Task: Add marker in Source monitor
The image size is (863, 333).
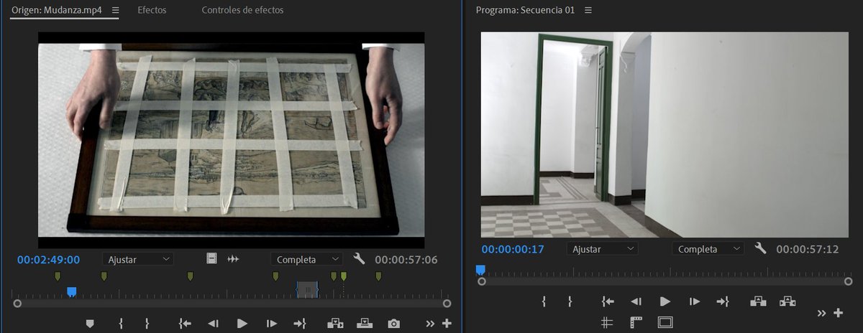Action: pyautogui.click(x=90, y=324)
